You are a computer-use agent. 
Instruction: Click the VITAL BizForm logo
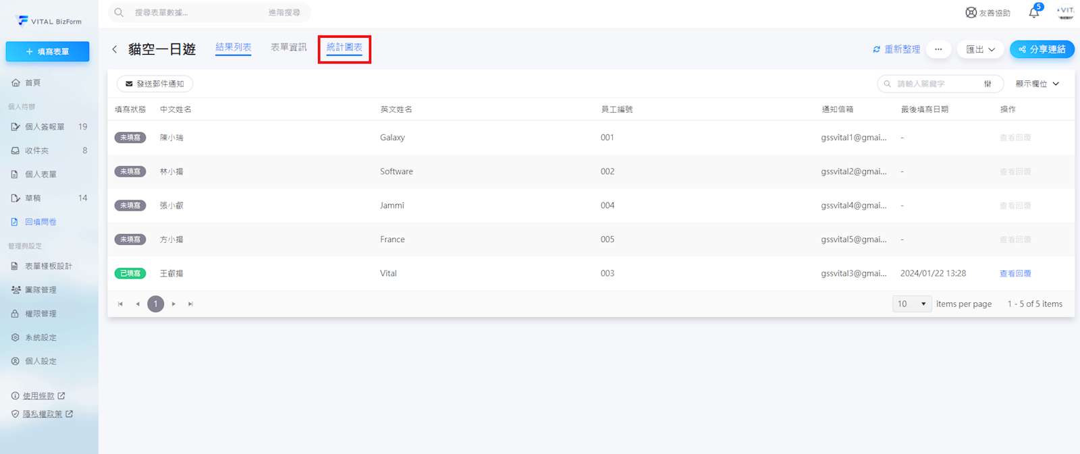[49, 21]
